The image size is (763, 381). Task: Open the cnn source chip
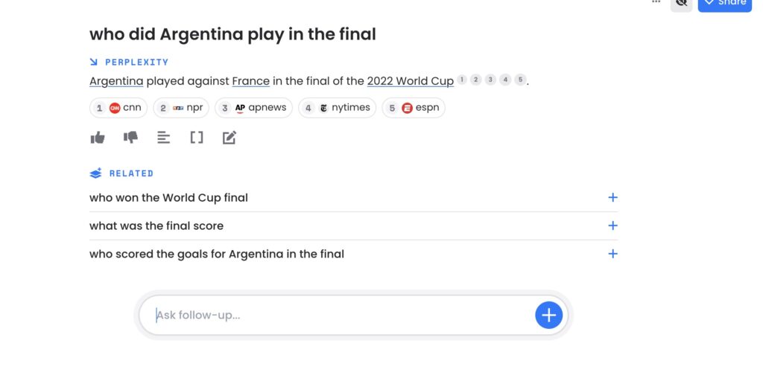pyautogui.click(x=118, y=108)
